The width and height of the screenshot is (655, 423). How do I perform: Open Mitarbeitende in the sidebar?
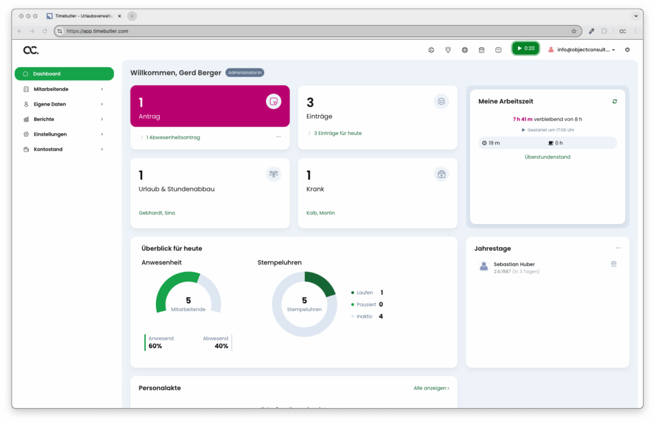65,89
